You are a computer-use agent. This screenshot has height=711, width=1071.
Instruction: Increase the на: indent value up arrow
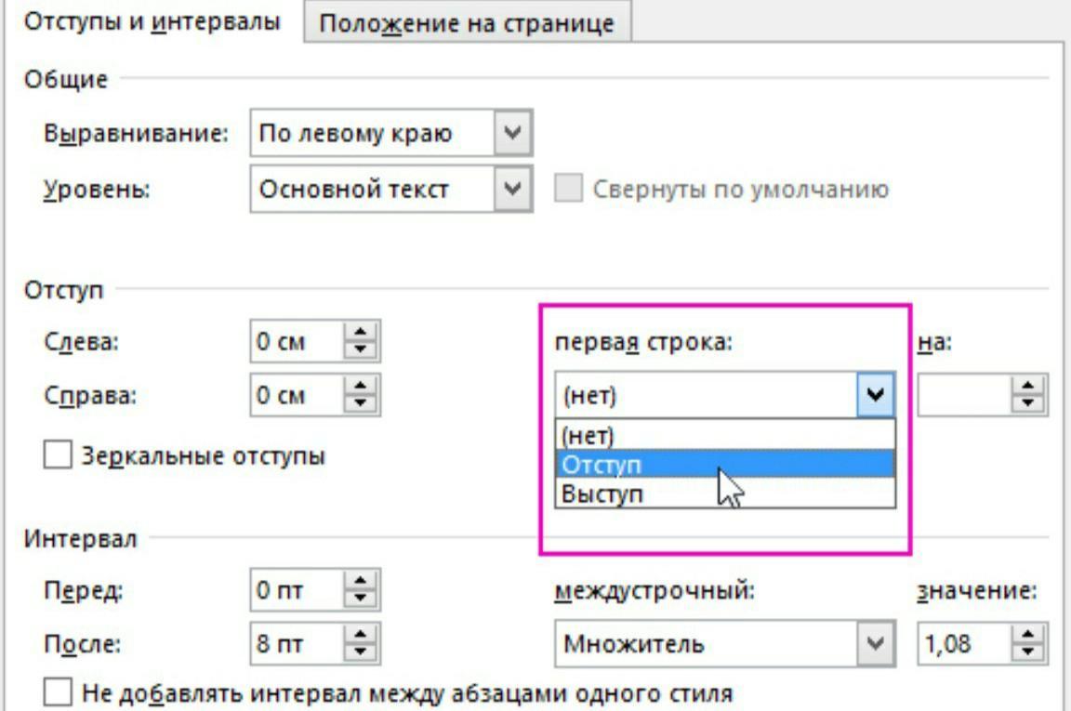pyautogui.click(x=1027, y=385)
